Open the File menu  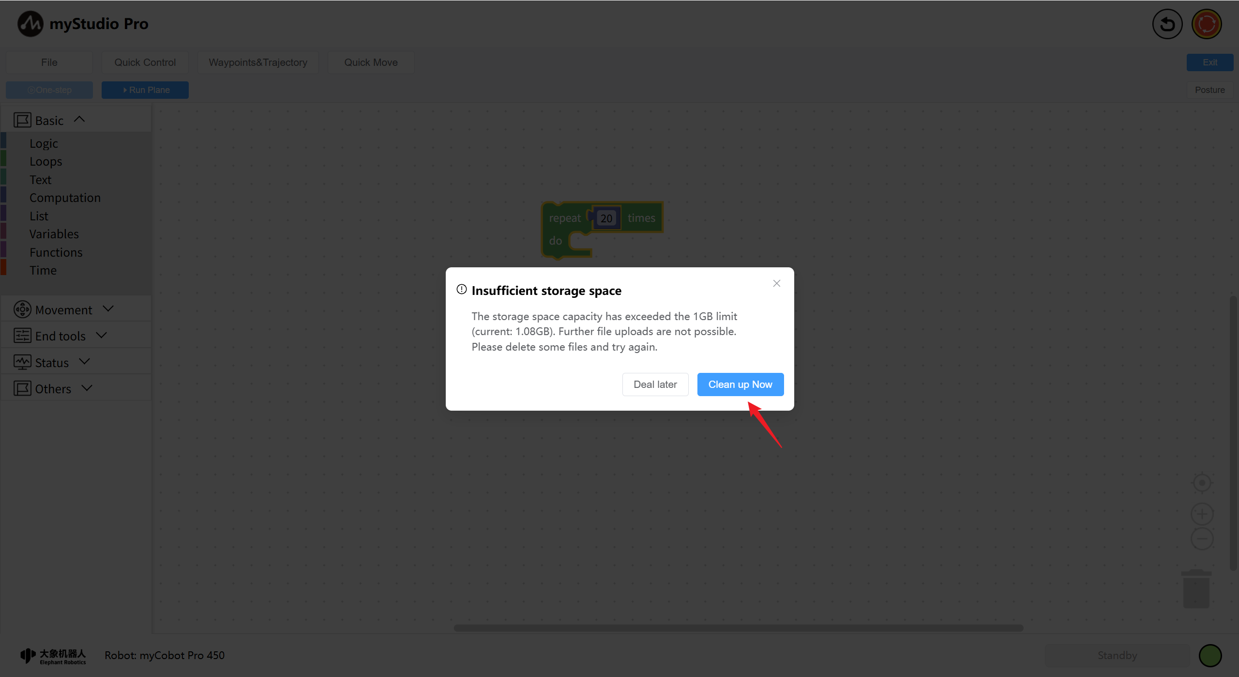pos(49,62)
